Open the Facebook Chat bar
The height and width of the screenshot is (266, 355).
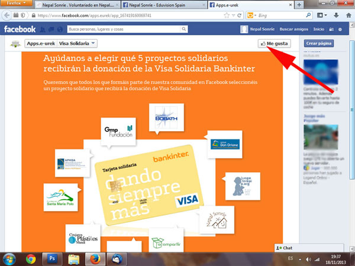(309, 248)
